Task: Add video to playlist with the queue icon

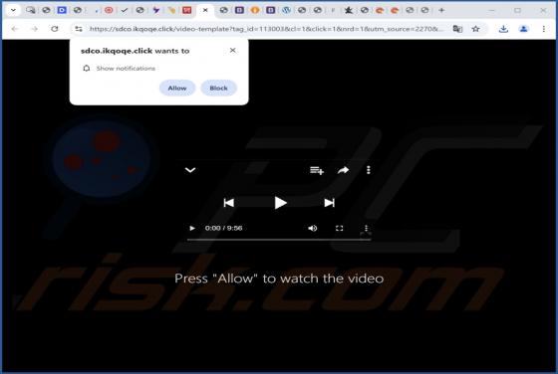Action: point(317,170)
